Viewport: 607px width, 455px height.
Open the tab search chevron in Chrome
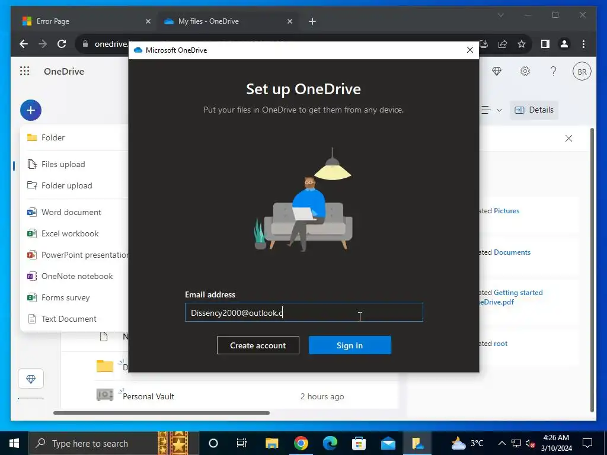coord(500,15)
